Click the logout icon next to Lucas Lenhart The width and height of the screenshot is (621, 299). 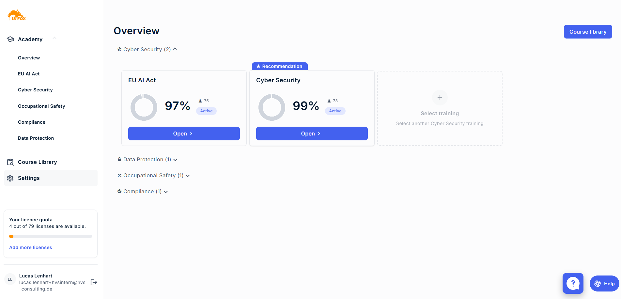(x=94, y=282)
